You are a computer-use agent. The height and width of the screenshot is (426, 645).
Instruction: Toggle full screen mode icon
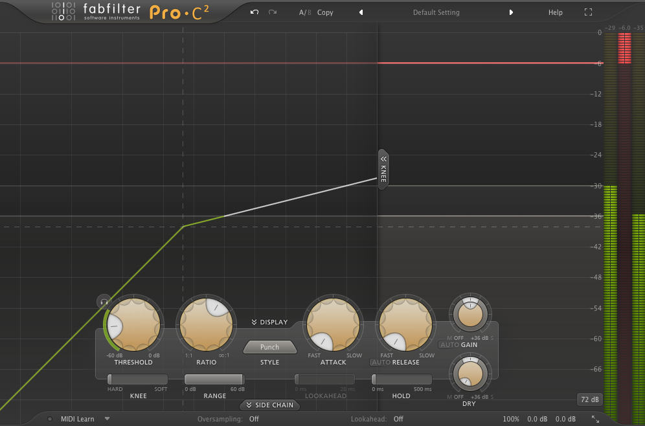pyautogui.click(x=588, y=12)
